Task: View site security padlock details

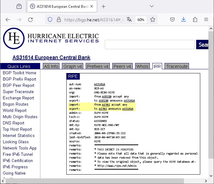Action: [59, 19]
